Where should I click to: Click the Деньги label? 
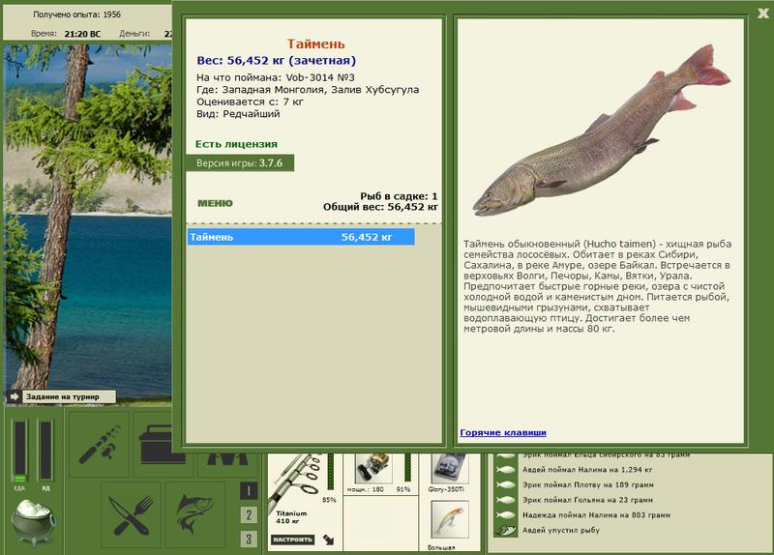(x=134, y=34)
